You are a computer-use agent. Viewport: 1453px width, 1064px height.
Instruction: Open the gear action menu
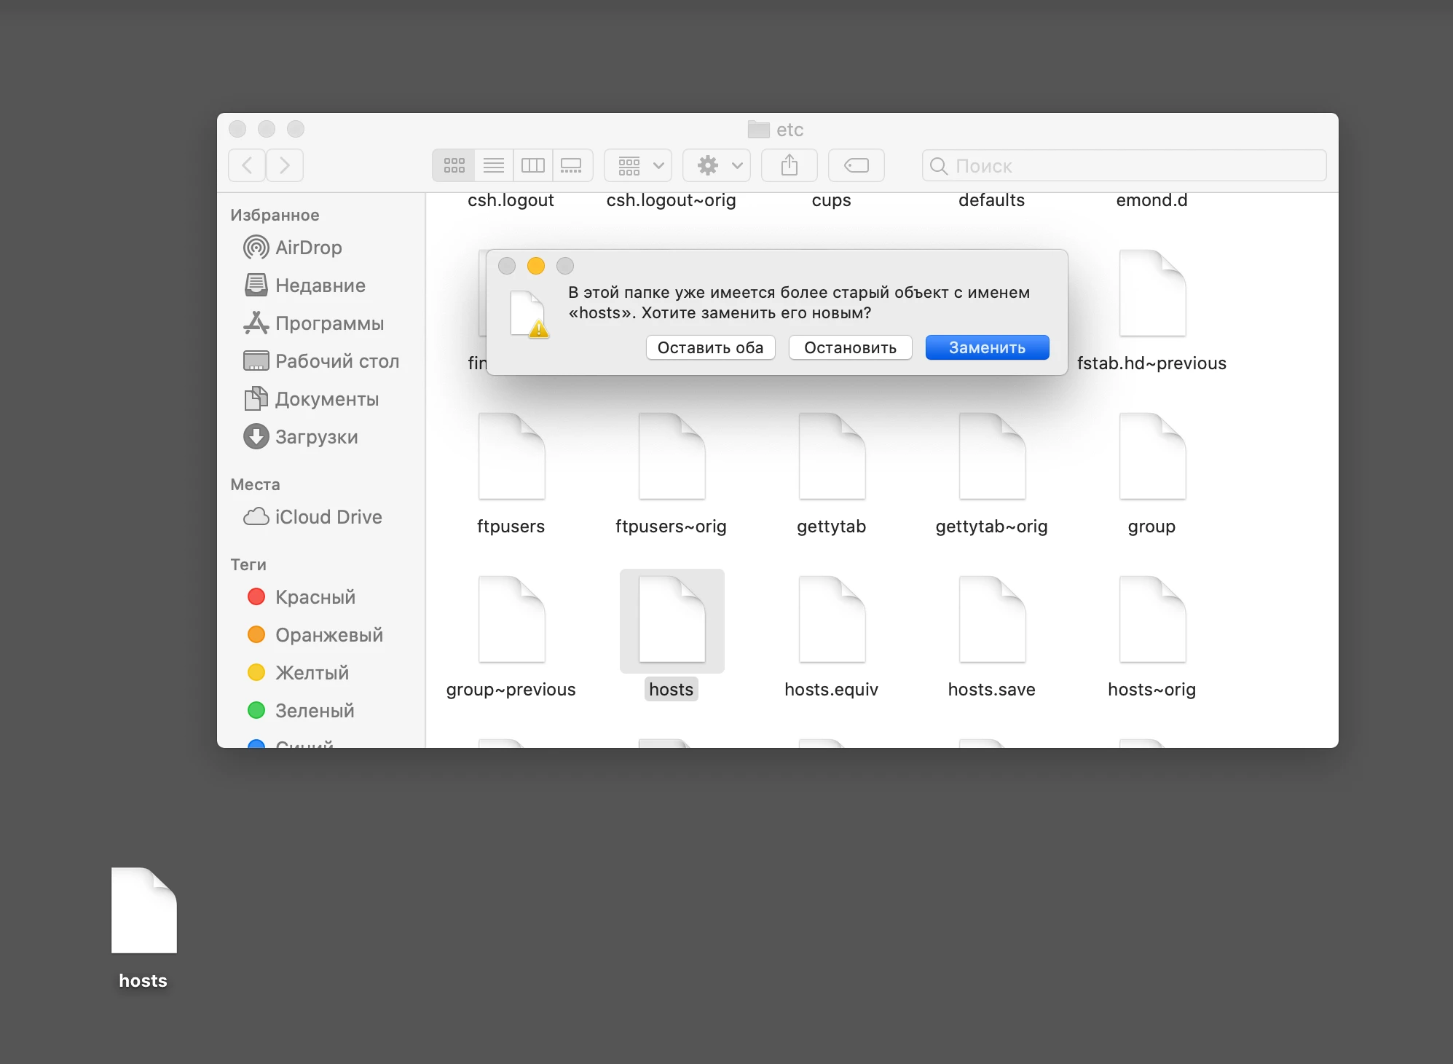(x=719, y=166)
